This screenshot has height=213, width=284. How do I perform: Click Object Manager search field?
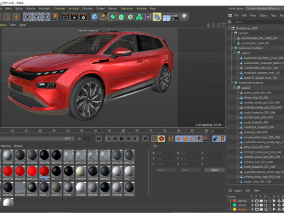click(259, 22)
